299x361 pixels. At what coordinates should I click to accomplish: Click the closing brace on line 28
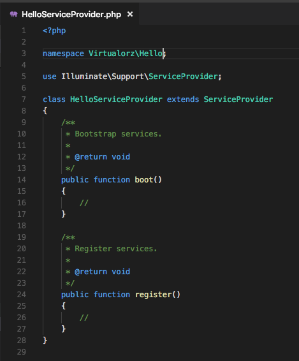tap(45, 341)
